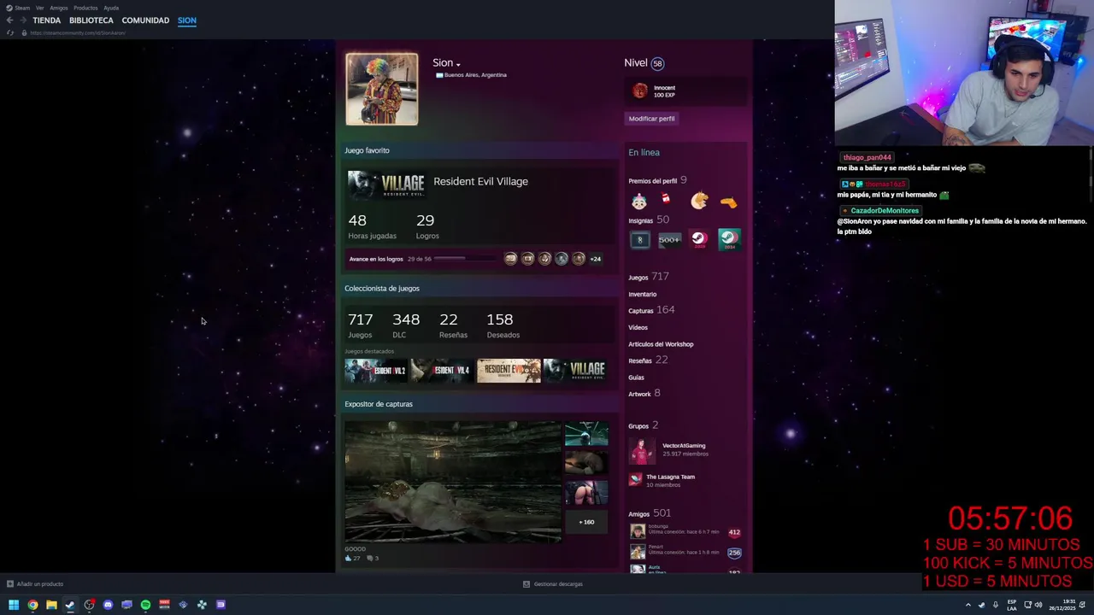
Task: Click the thumbs up icon under screenshot
Action: click(x=348, y=558)
